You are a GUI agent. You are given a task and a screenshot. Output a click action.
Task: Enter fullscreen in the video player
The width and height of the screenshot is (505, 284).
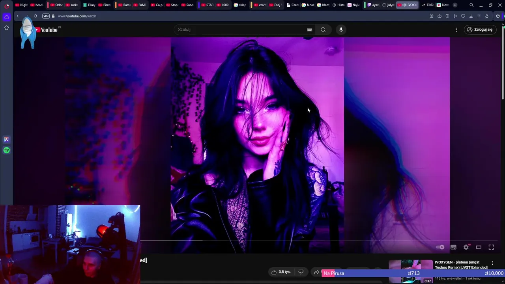pos(491,247)
